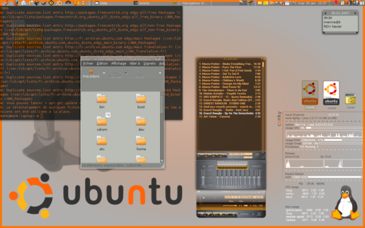Open the 'Aller à' menu
The height and width of the screenshot is (228, 365).
click(135, 63)
